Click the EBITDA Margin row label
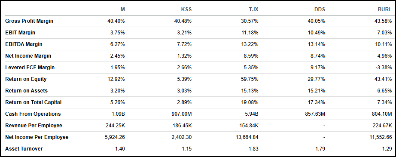 coord(24,44)
